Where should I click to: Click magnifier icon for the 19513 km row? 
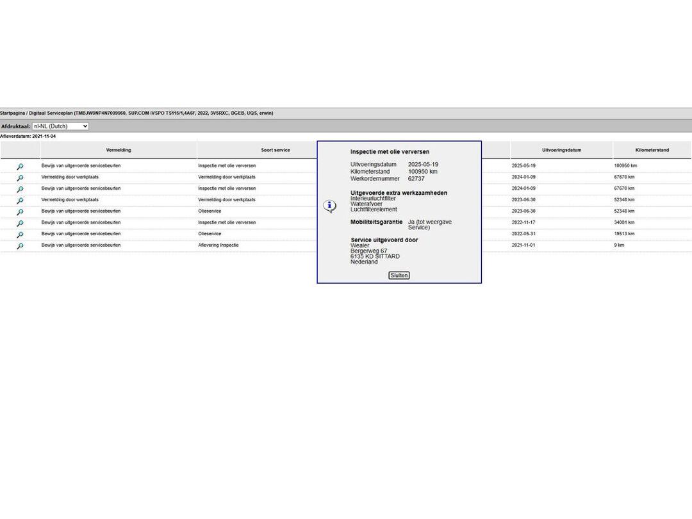point(20,235)
